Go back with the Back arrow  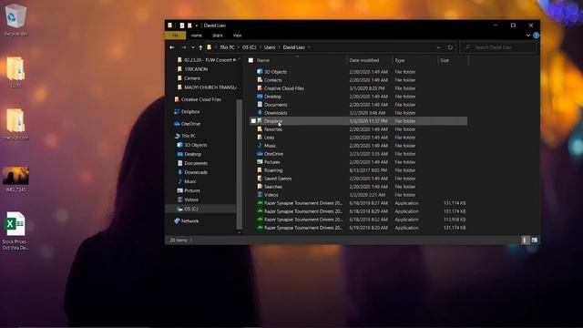(172, 47)
